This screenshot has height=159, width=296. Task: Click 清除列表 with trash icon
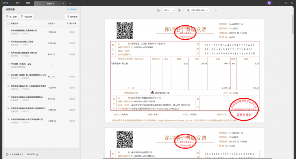click(72, 23)
